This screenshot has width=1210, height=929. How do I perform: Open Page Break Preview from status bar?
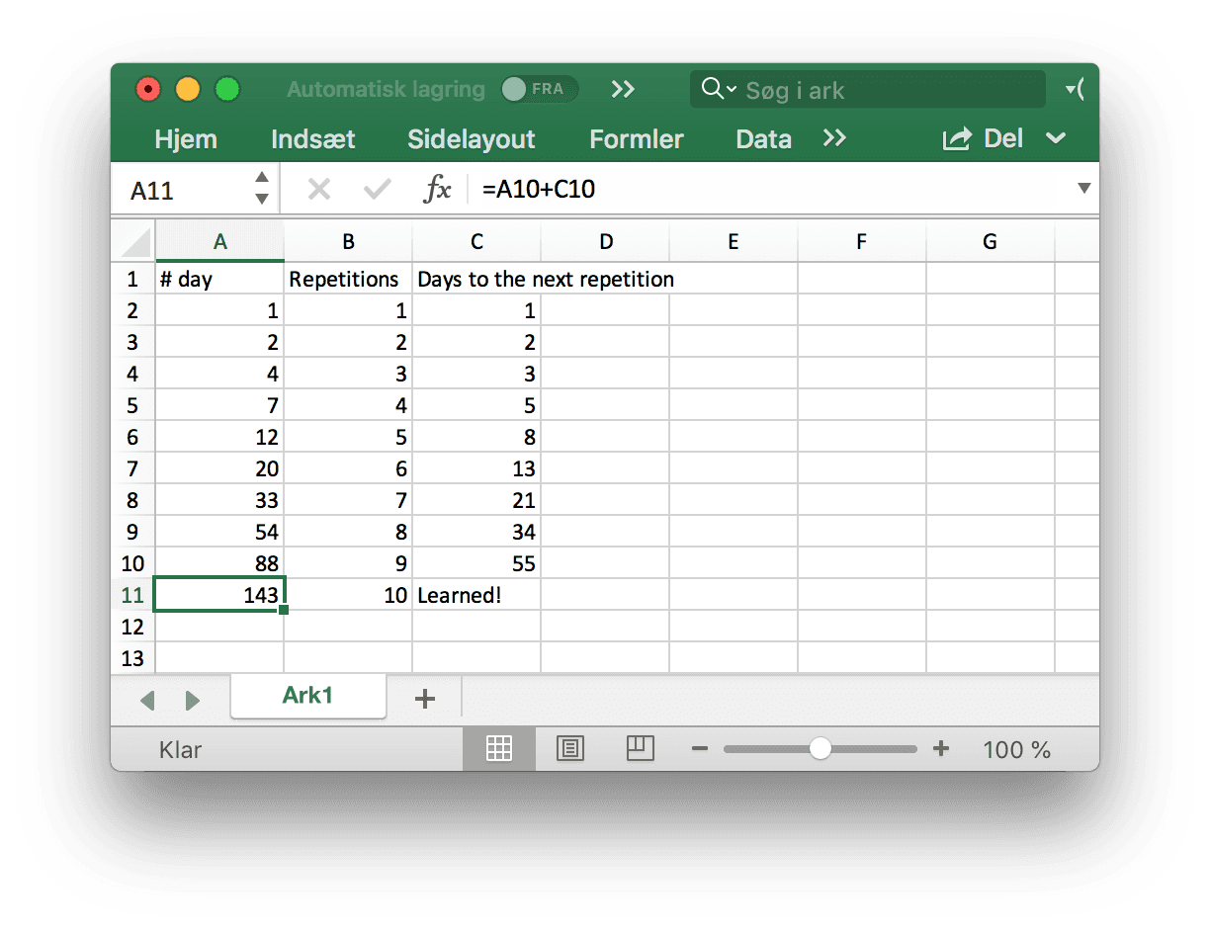640,748
